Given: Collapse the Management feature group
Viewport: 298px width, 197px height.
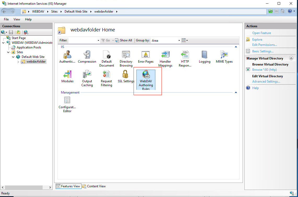Looking at the screenshot, I should pyautogui.click(x=236, y=92).
